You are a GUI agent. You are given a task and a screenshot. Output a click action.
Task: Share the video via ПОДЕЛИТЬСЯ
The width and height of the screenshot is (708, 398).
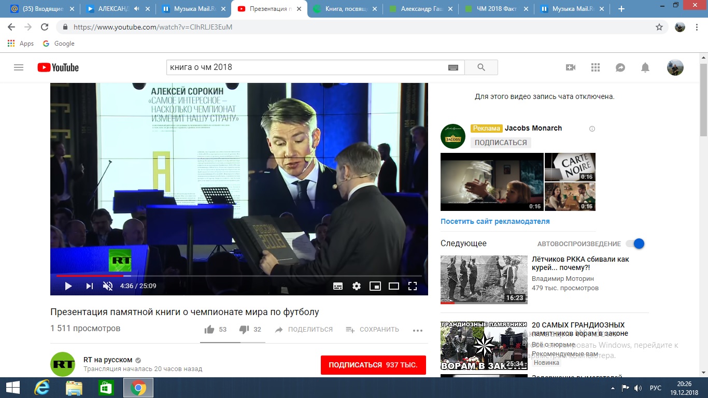tap(304, 329)
